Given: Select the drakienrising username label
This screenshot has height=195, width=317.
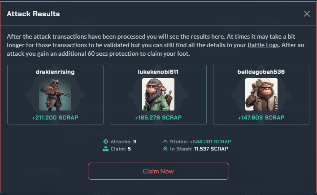Looking at the screenshot, I should coord(55,72).
